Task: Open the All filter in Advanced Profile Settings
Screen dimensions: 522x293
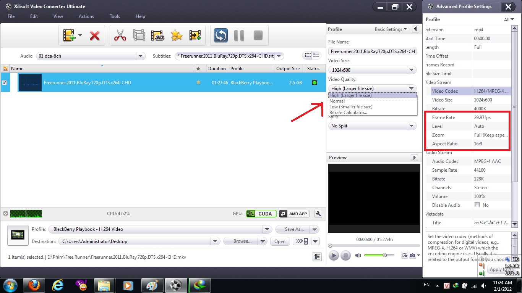Action: [x=509, y=19]
